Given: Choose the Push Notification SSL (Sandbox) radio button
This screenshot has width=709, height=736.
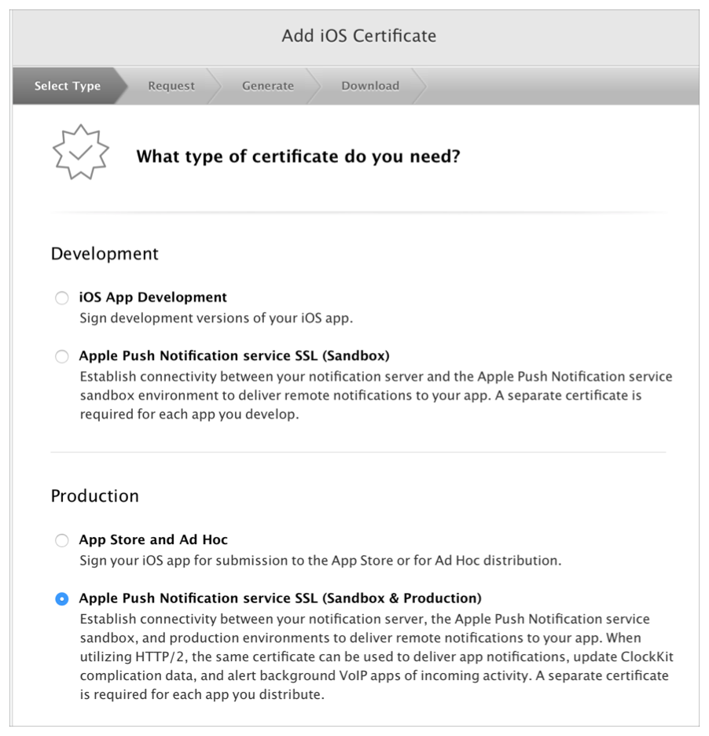Looking at the screenshot, I should point(61,356).
